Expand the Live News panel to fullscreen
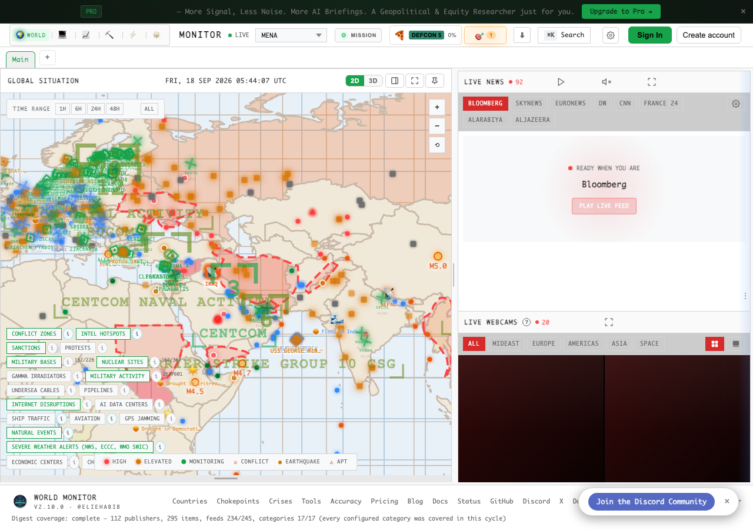Image resolution: width=753 pixels, height=530 pixels. point(652,82)
